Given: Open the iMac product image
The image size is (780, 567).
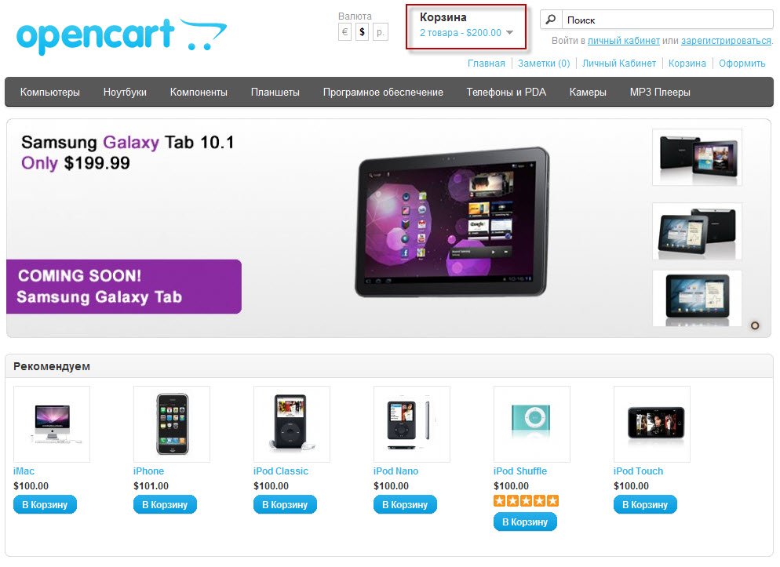Looking at the screenshot, I should coord(52,424).
